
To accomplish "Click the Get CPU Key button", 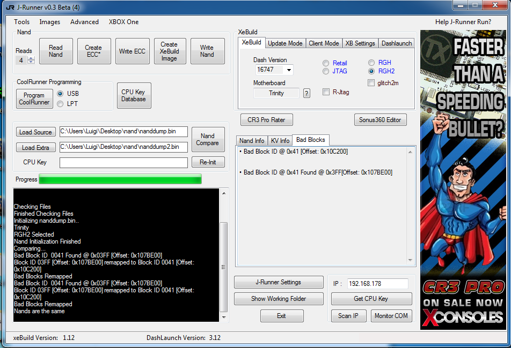I will coord(371,299).
